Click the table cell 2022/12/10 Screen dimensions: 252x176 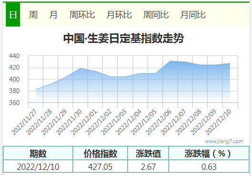pyautogui.click(x=38, y=166)
